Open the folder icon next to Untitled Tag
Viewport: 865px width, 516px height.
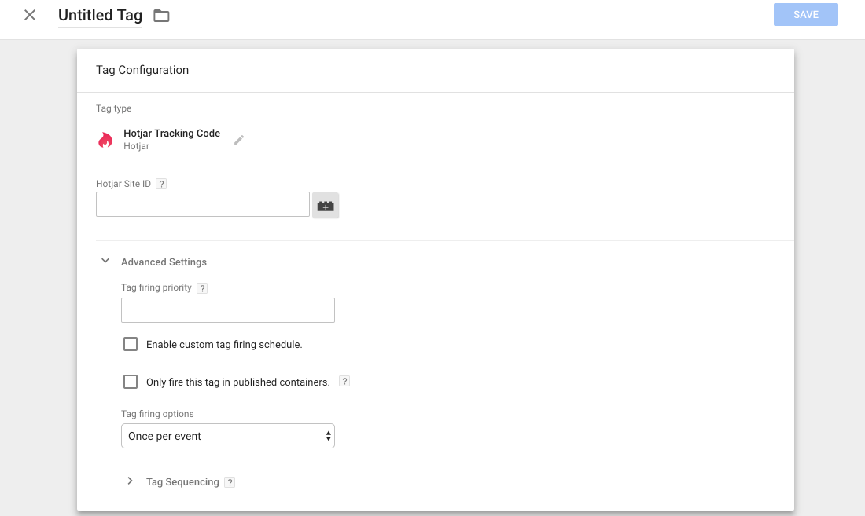click(161, 16)
